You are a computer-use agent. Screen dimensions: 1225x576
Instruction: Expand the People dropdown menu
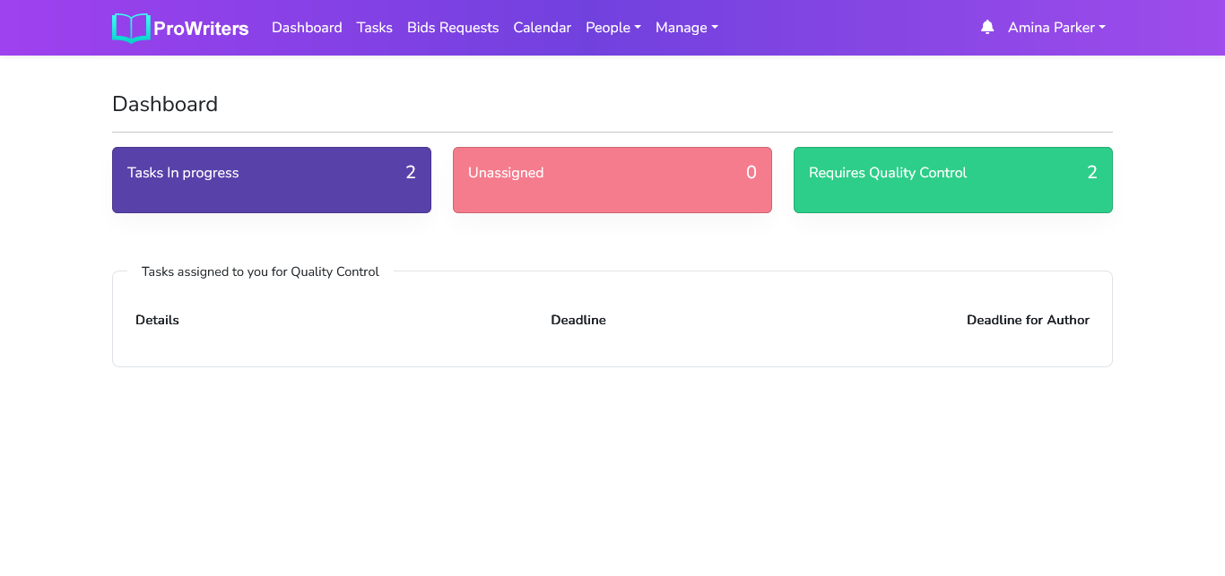[x=613, y=28]
